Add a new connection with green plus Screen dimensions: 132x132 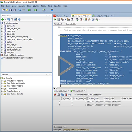2,19
